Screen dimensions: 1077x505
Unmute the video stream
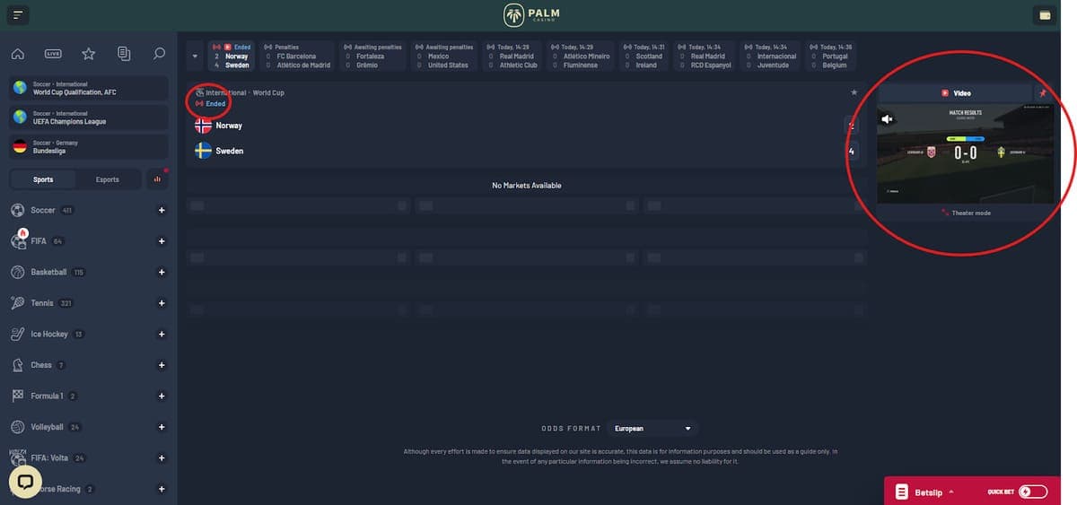point(887,118)
